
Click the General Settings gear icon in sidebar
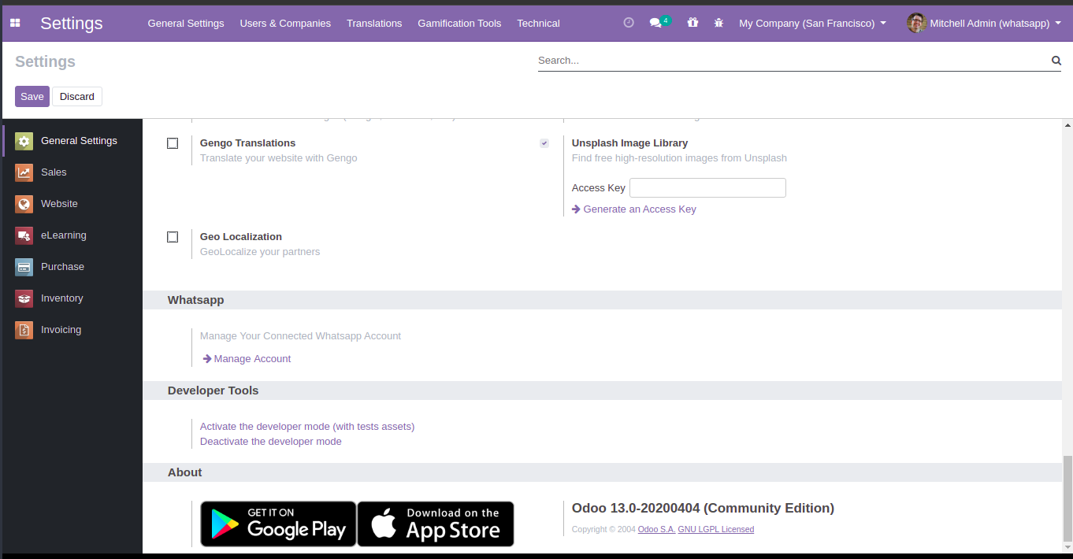pyautogui.click(x=24, y=141)
